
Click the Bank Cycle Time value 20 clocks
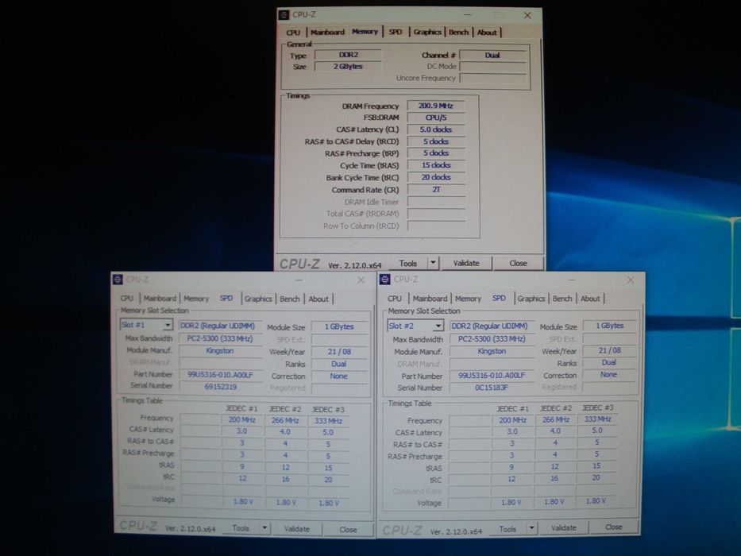point(436,177)
